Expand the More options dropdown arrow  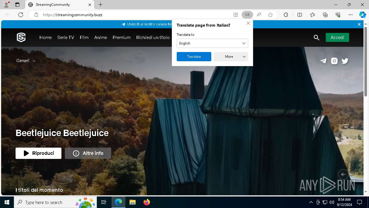[244, 57]
